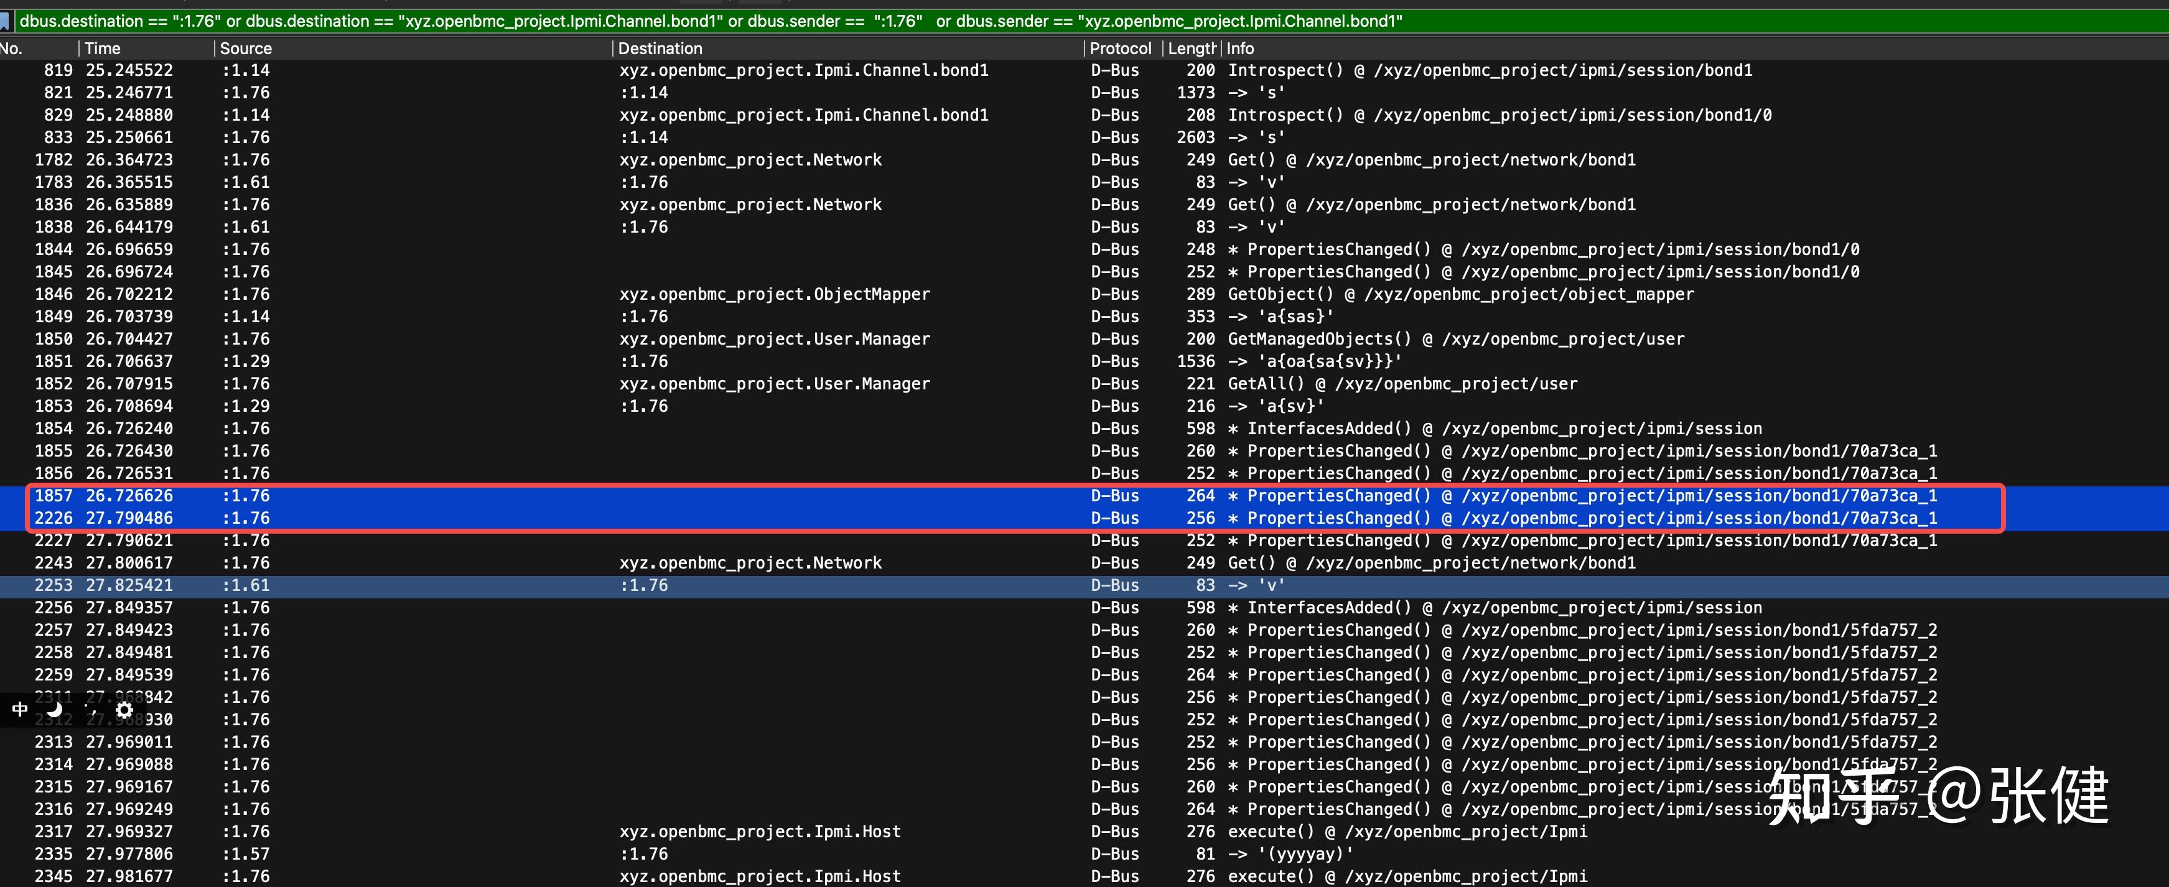
Task: Click the 中 Chinese input mode icon
Action: [x=20, y=710]
